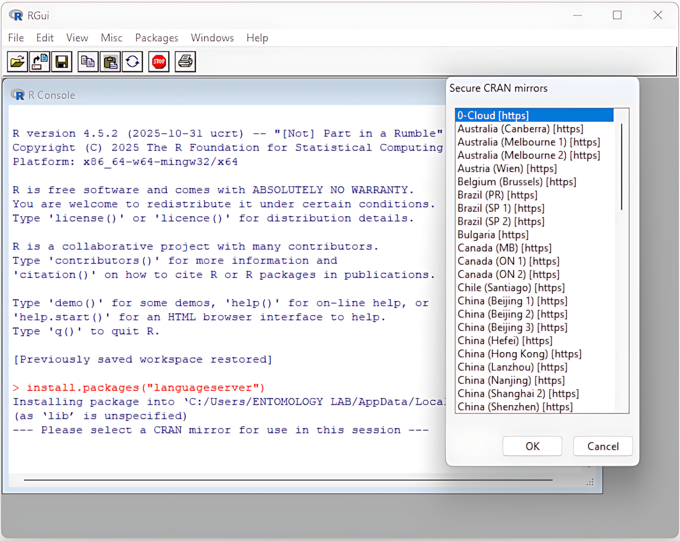Click the mirror list vertical scrollbar
The image size is (680, 541).
click(621, 168)
